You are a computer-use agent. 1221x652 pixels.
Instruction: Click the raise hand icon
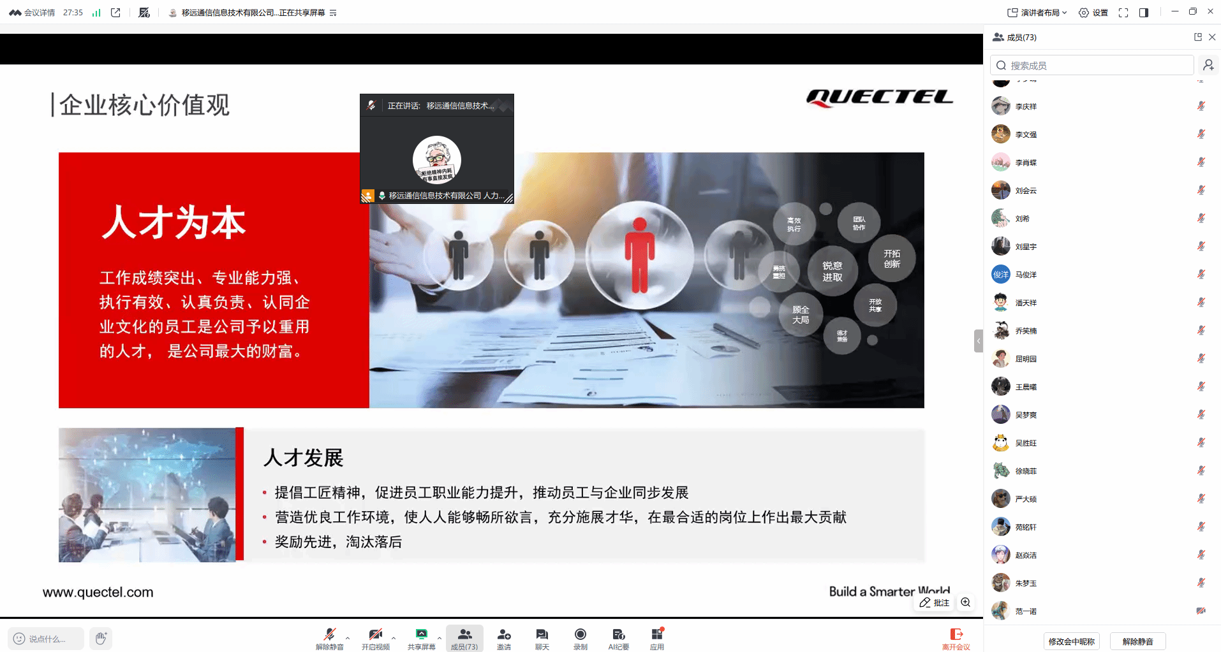click(x=101, y=638)
